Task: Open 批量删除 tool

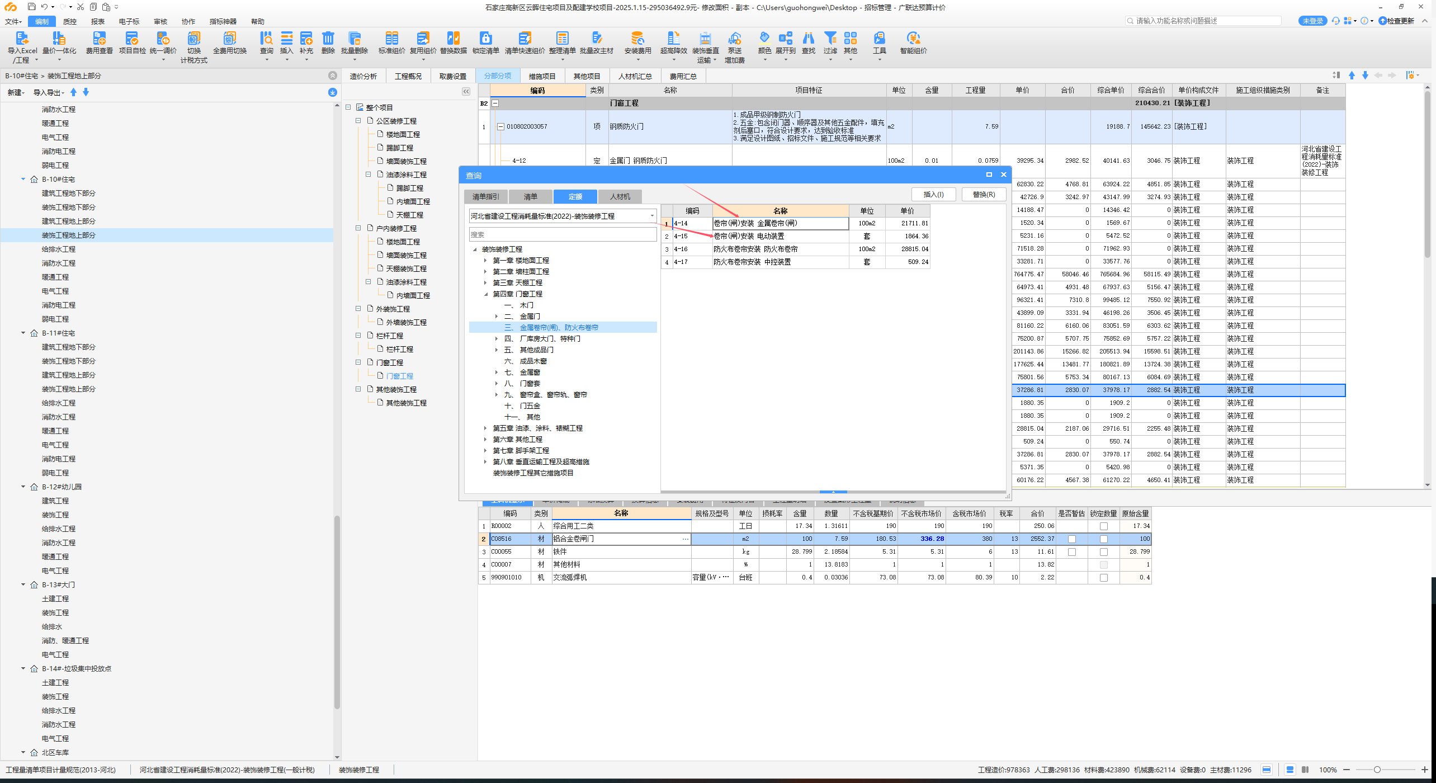Action: [355, 43]
